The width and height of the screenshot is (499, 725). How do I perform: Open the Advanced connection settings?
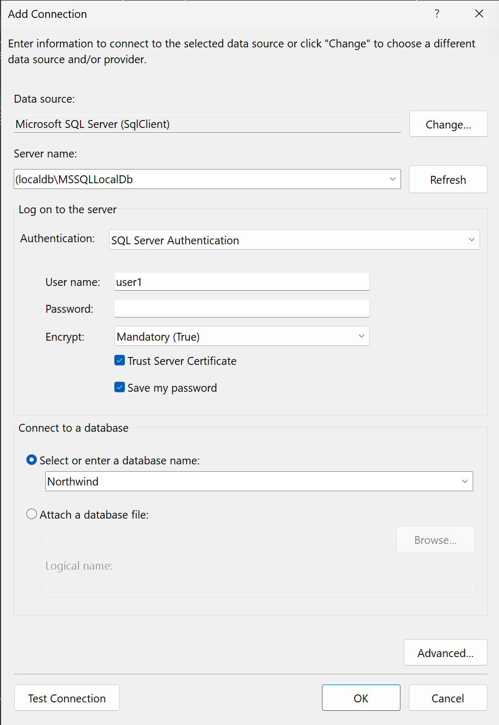click(x=445, y=652)
